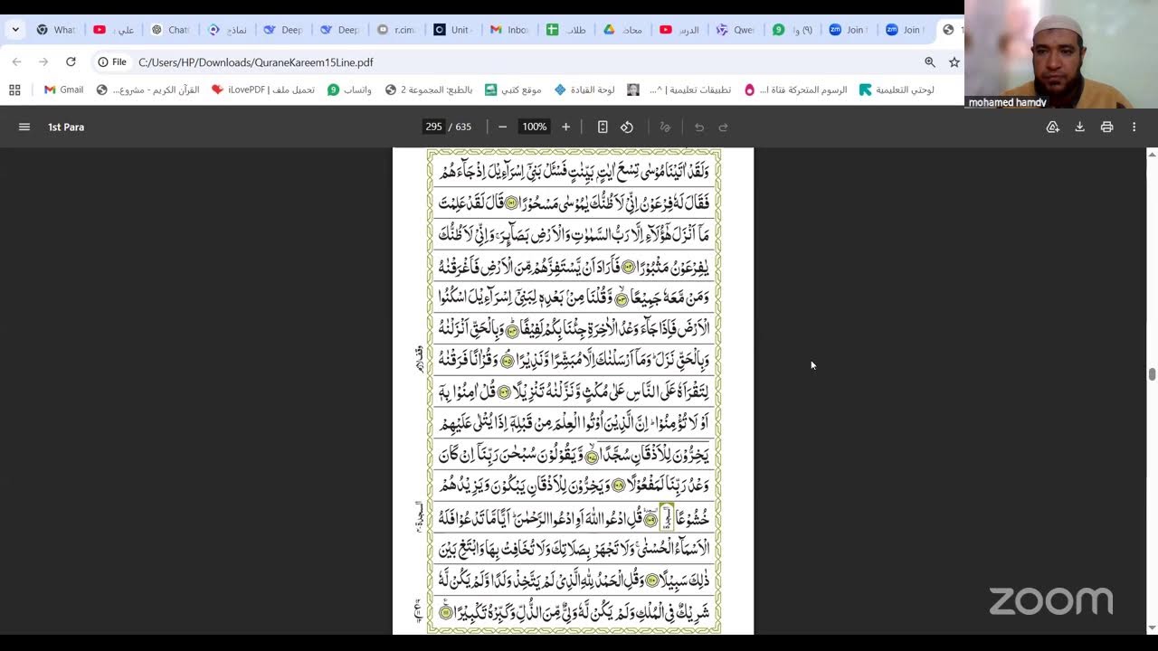Undo the last PDF annotation
This screenshot has height=651, width=1158.
pos(699,127)
